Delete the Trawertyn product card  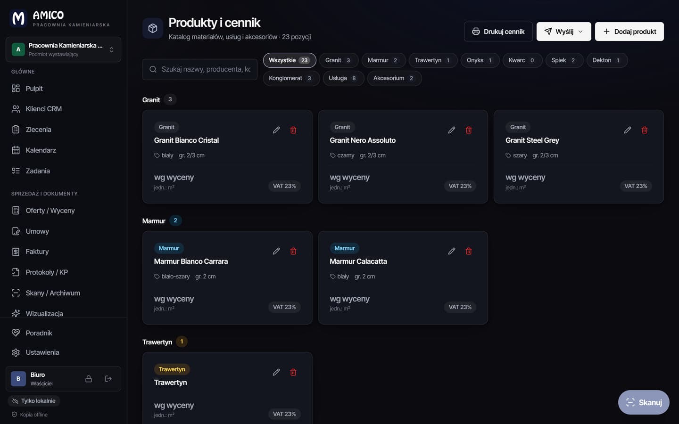tap(293, 372)
